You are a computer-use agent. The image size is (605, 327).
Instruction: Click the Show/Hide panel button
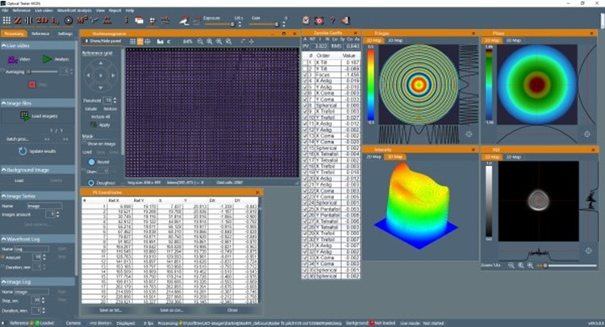102,41
